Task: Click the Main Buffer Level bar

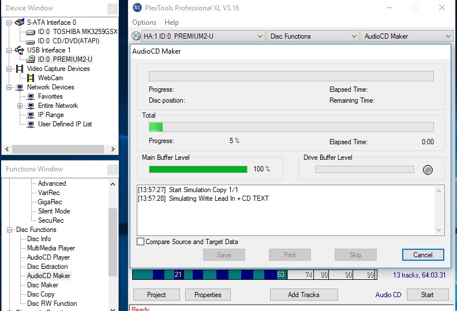Action: (198, 169)
